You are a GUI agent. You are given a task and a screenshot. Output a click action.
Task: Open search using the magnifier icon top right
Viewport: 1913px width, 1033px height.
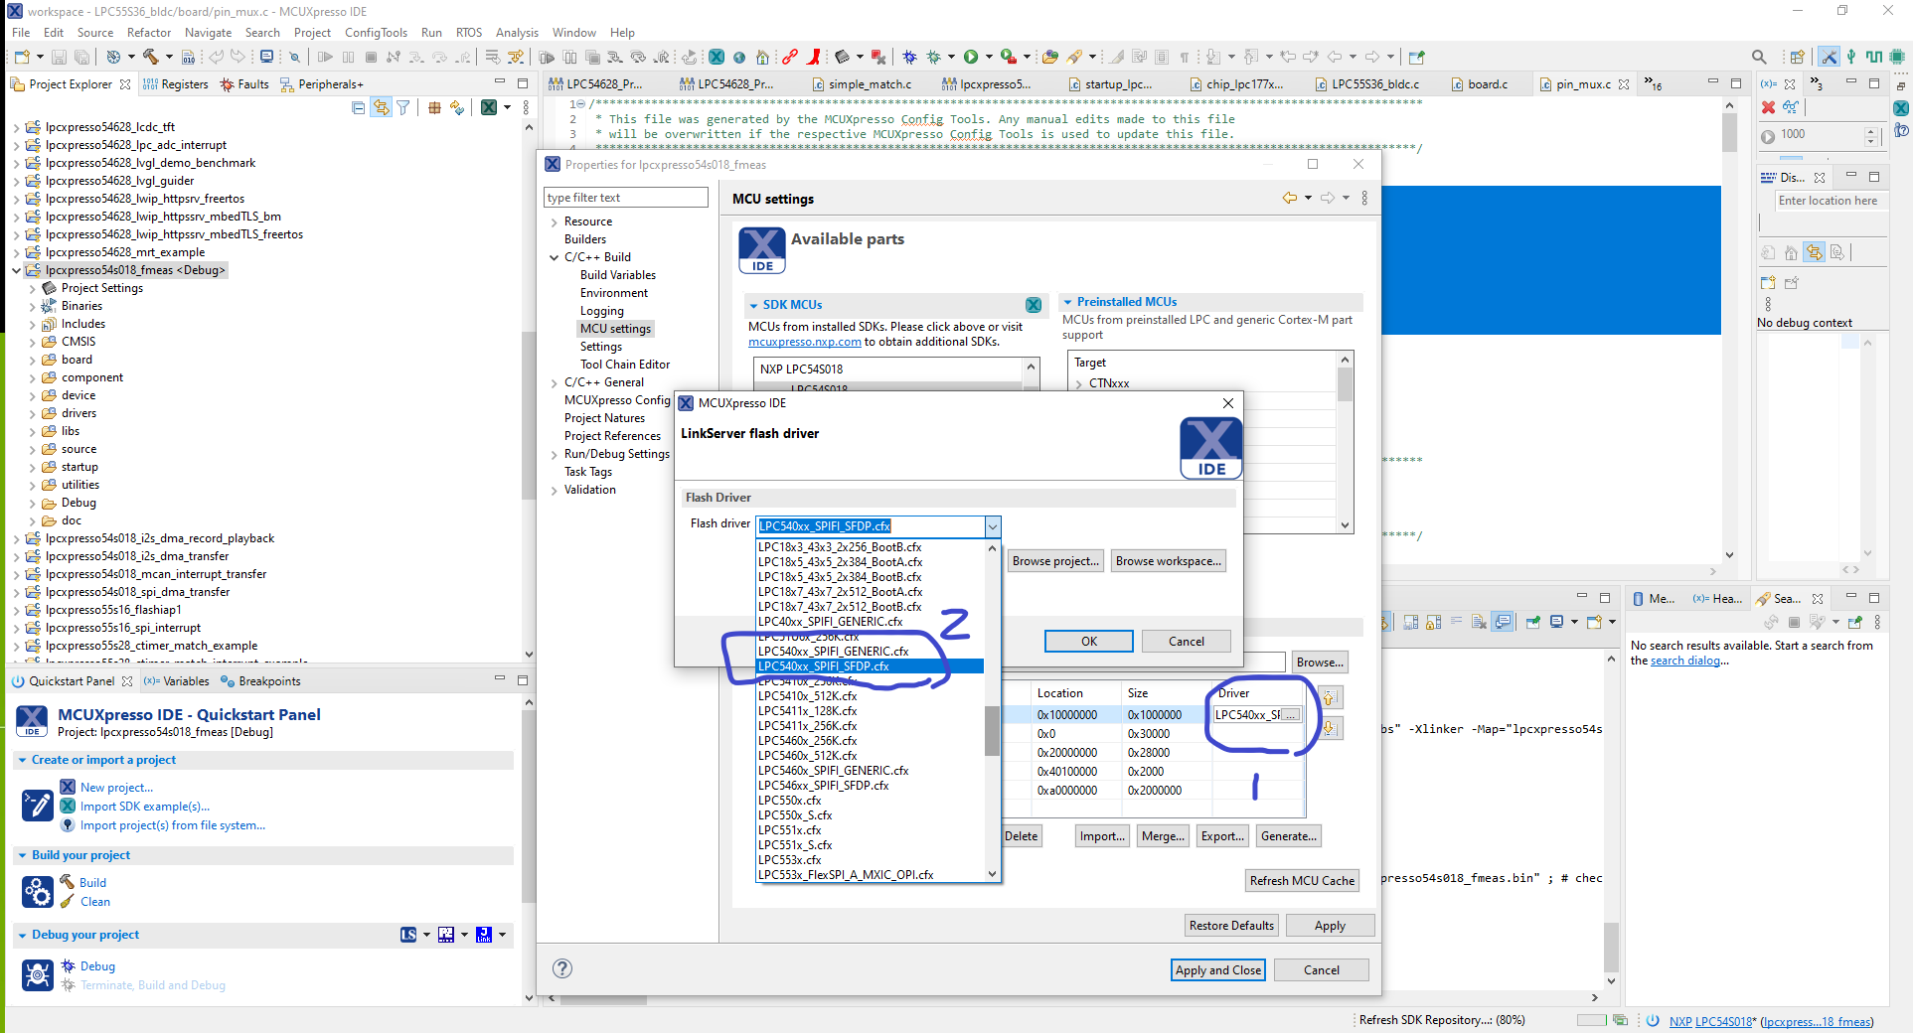coord(1759,57)
